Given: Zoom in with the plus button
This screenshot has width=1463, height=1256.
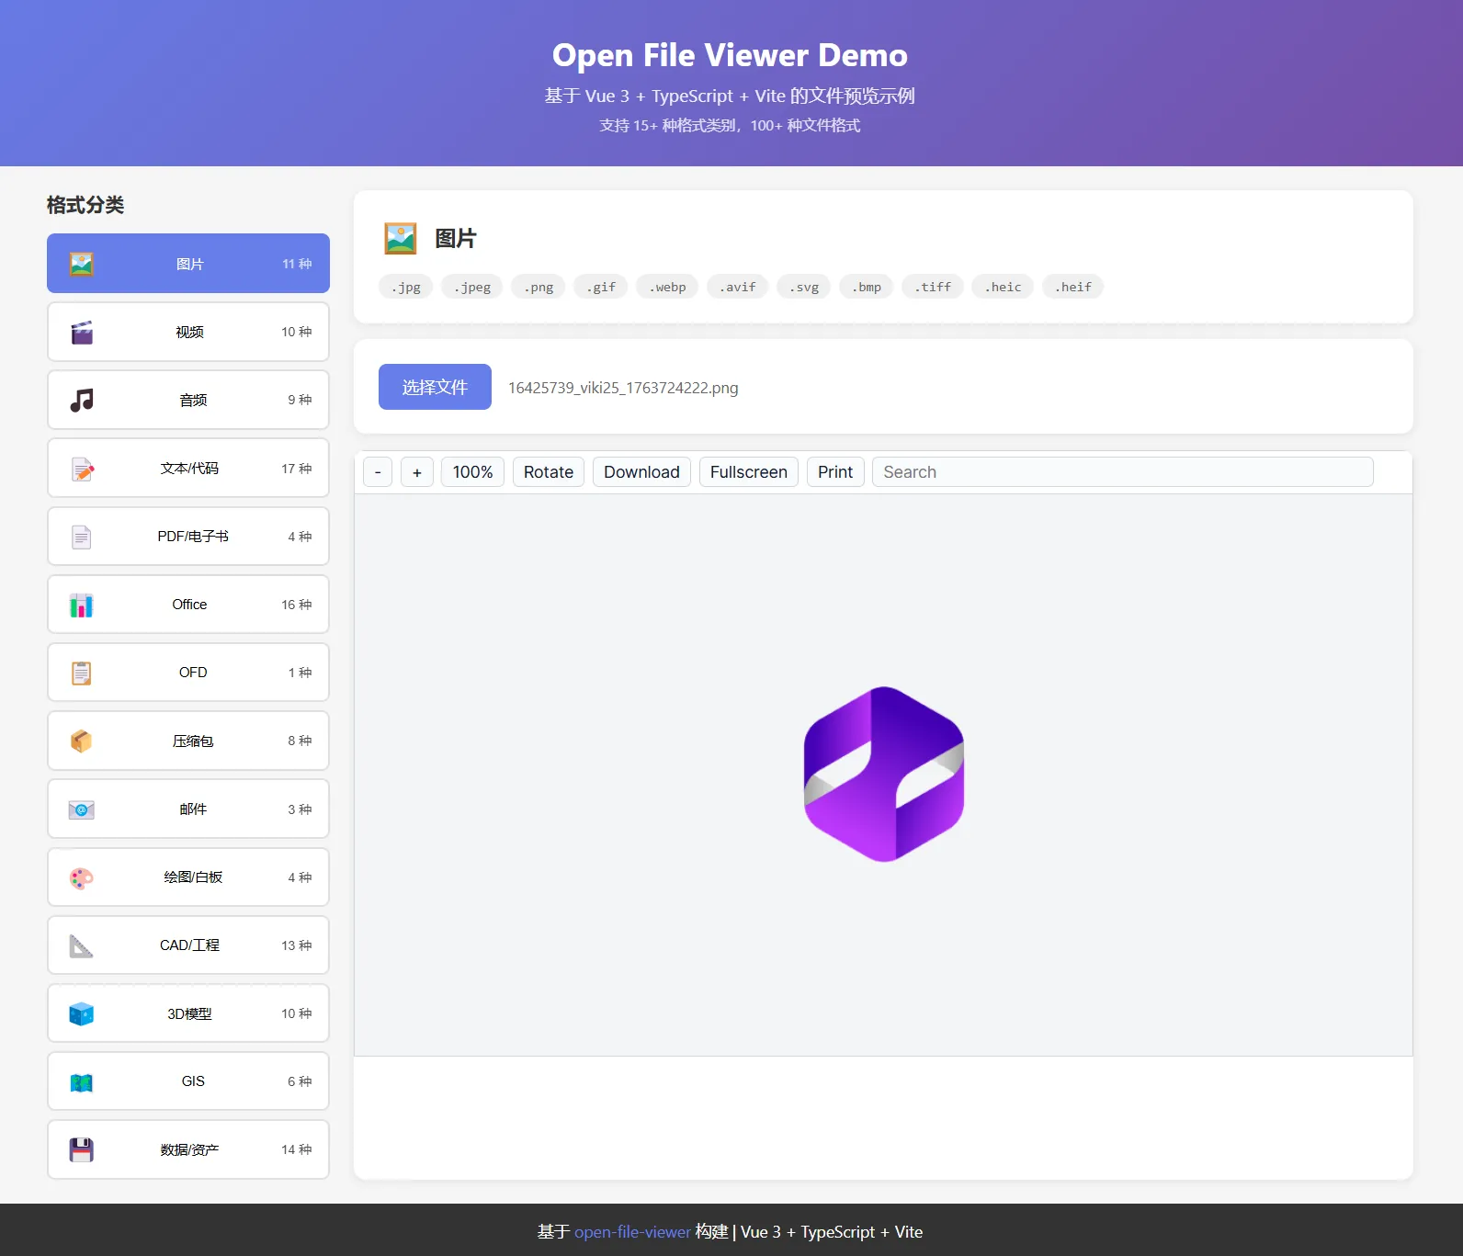Looking at the screenshot, I should click(x=417, y=472).
